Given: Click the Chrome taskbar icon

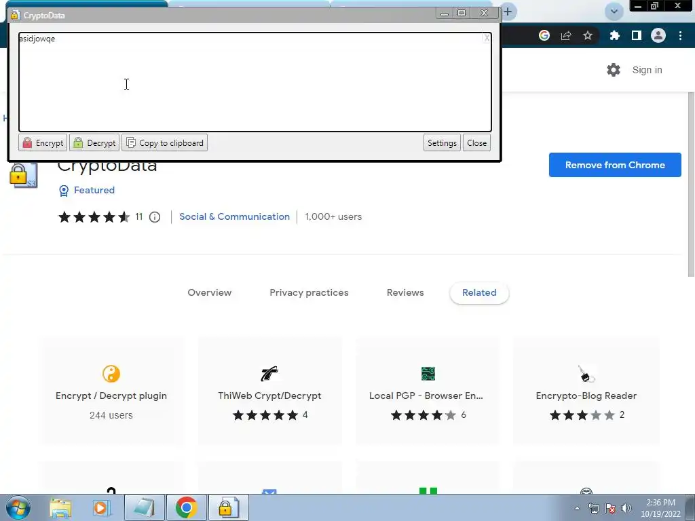Looking at the screenshot, I should 186,507.
